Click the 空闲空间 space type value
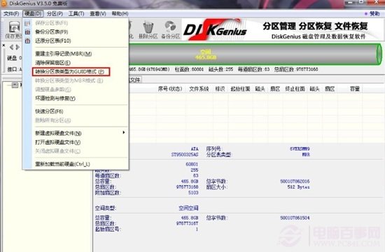Screen dimensions: 385x252 coord(188,209)
